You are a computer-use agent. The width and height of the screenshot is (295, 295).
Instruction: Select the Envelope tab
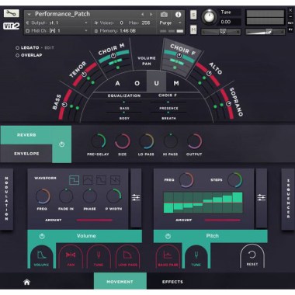click(26, 154)
